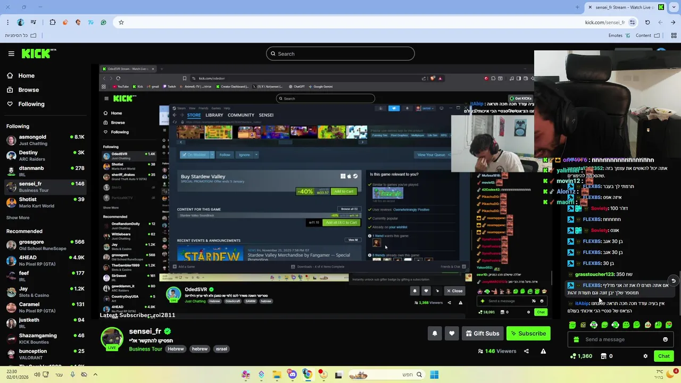This screenshot has height=383, width=681.
Task: Open a new browser tab with plus
Action: pyautogui.click(x=577, y=7)
